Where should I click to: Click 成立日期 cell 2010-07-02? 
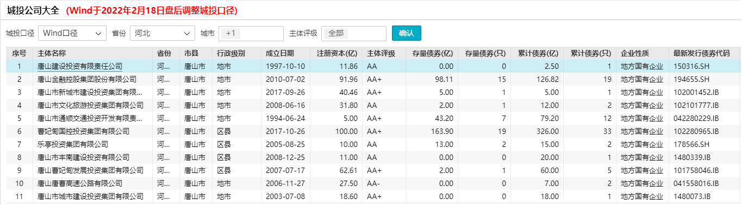[x=286, y=79]
